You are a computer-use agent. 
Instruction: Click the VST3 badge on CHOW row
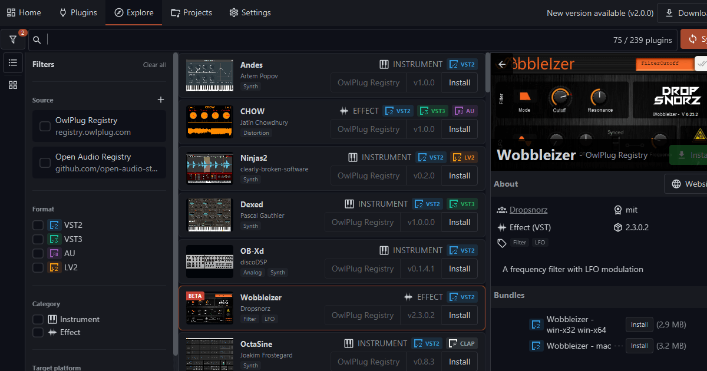pyautogui.click(x=432, y=111)
